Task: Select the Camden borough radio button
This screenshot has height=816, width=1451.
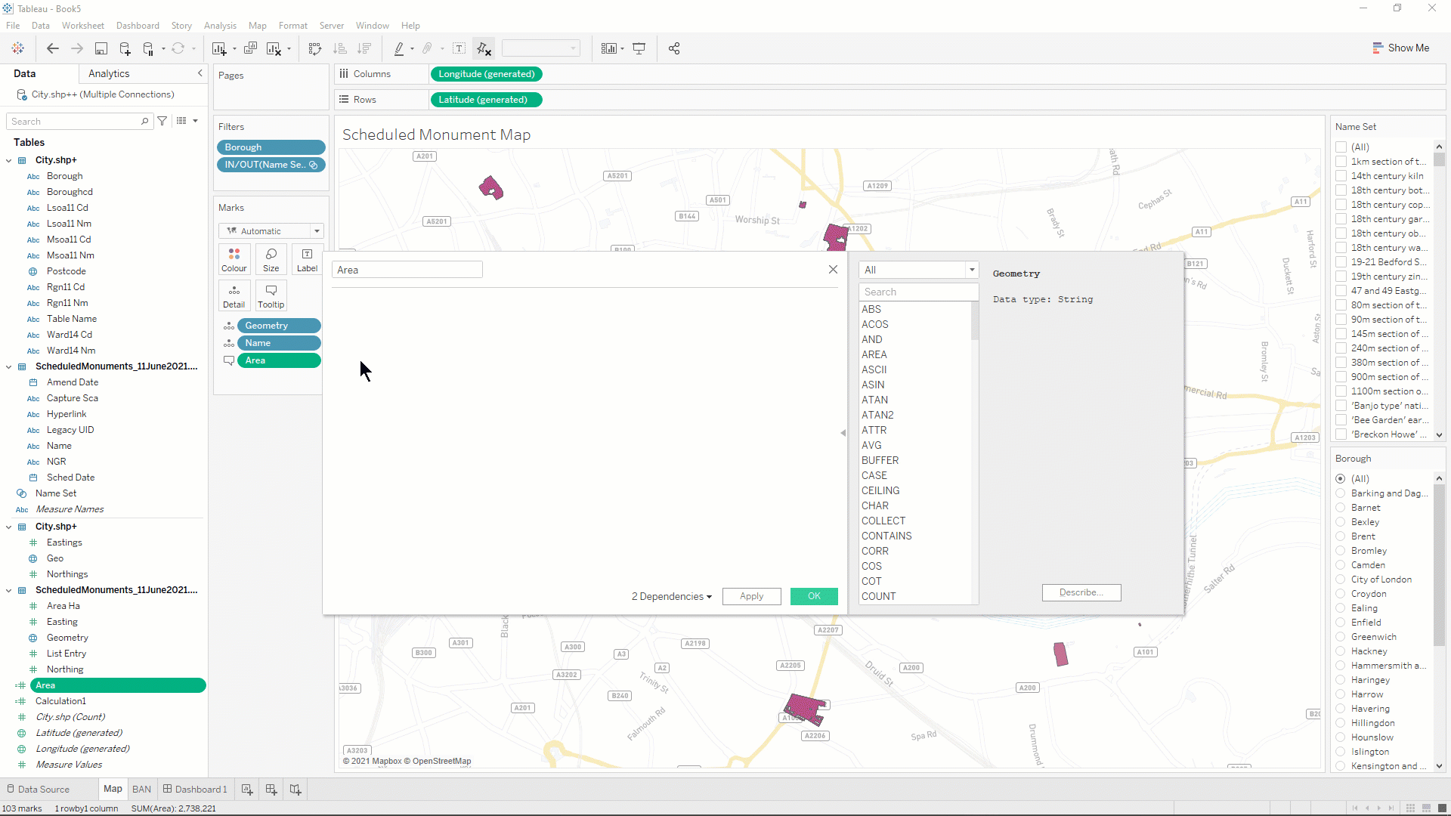Action: tap(1341, 565)
